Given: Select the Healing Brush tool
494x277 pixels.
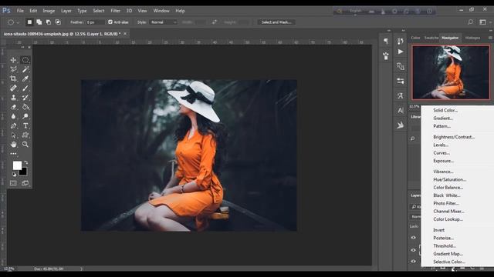Looking at the screenshot, I should point(13,88).
